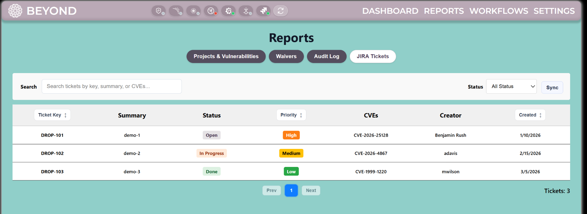Go to DASHBOARD in top navigation
The height and width of the screenshot is (214, 587).
coord(390,11)
